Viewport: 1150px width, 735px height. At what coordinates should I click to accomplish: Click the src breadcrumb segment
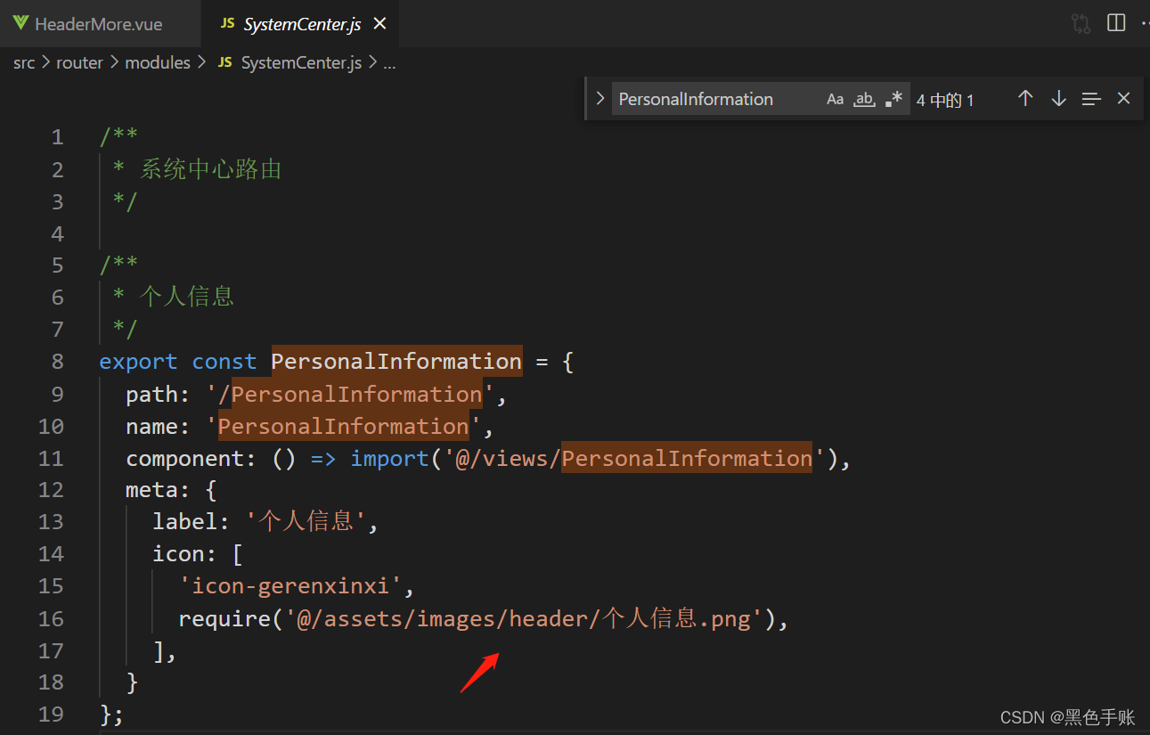click(24, 62)
